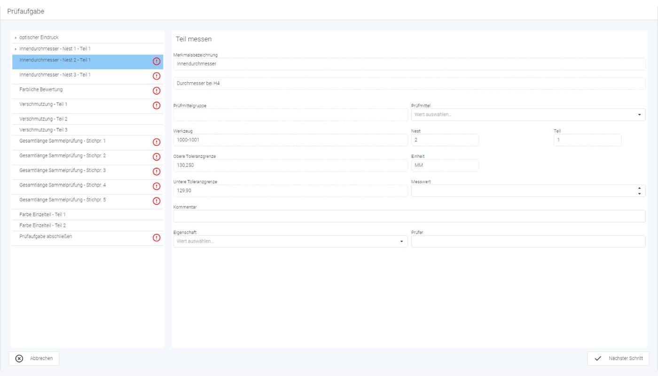The height and width of the screenshot is (376, 658).
Task: Click into the Messwert input field
Action: pos(528,191)
